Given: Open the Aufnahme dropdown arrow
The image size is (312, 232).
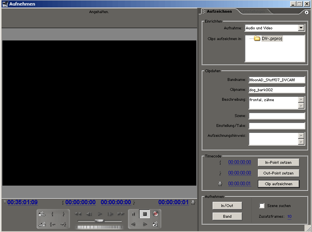Looking at the screenshot, I should 301,28.
